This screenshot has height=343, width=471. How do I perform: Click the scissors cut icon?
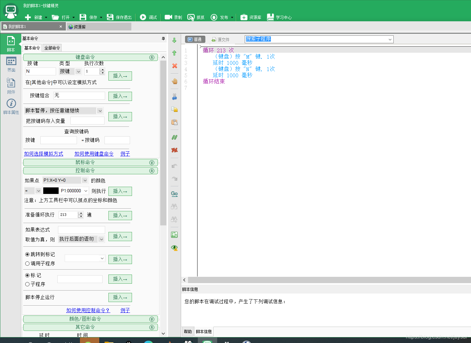tap(175, 97)
